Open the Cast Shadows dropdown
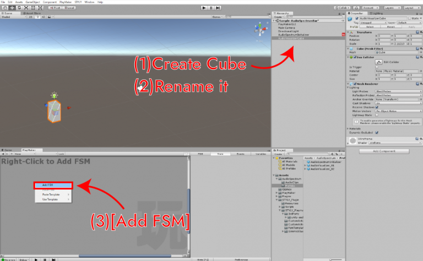This screenshot has height=261, width=423. [x=398, y=103]
